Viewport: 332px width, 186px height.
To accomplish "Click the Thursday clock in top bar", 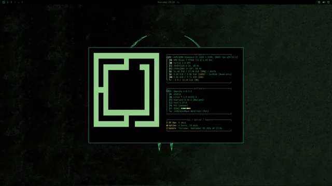I will point(166,2).
